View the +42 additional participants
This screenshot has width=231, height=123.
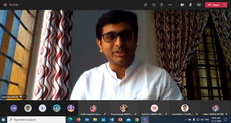[x=14, y=108]
